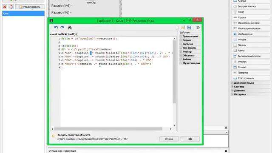Image resolution: width=272 pixels, height=153 pixels.
Task: Choose Статус панель component
Action: coord(250,78)
